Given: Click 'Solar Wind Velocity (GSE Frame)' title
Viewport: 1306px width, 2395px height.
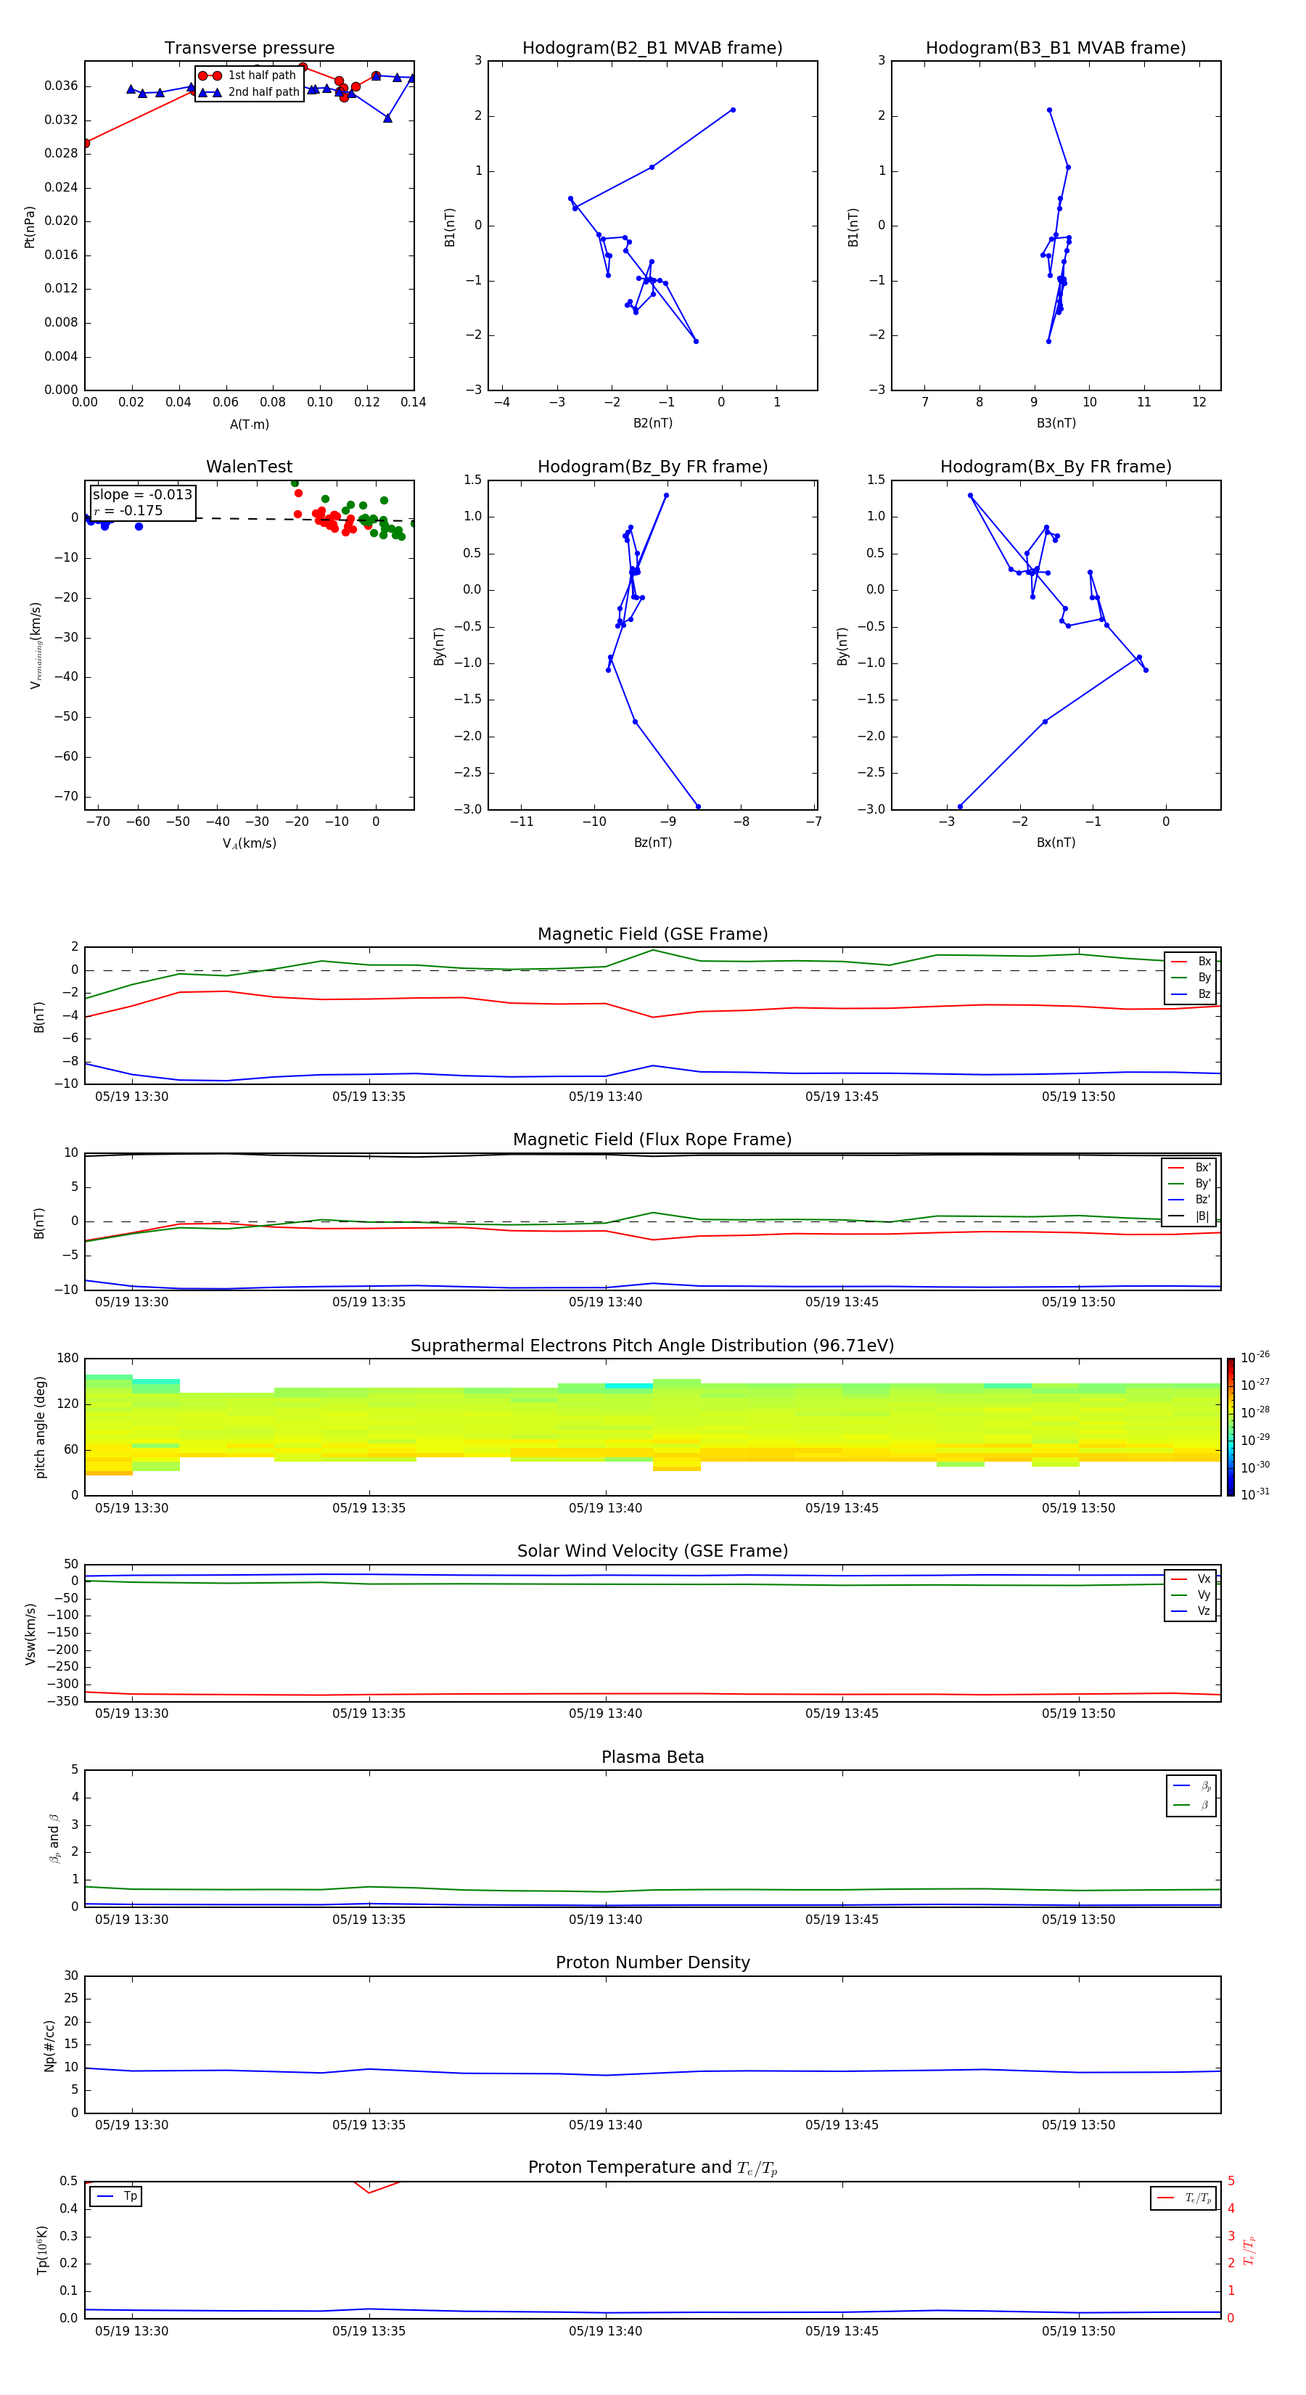Looking at the screenshot, I should coord(652,1552).
